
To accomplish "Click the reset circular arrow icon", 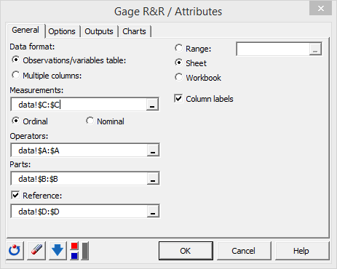I will pyautogui.click(x=15, y=251).
